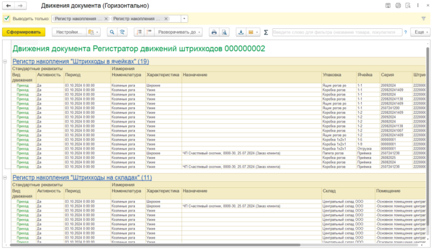Open the report variant dropdown arrow
Image resolution: width=432 pixels, height=250 pixels.
coord(97,32)
